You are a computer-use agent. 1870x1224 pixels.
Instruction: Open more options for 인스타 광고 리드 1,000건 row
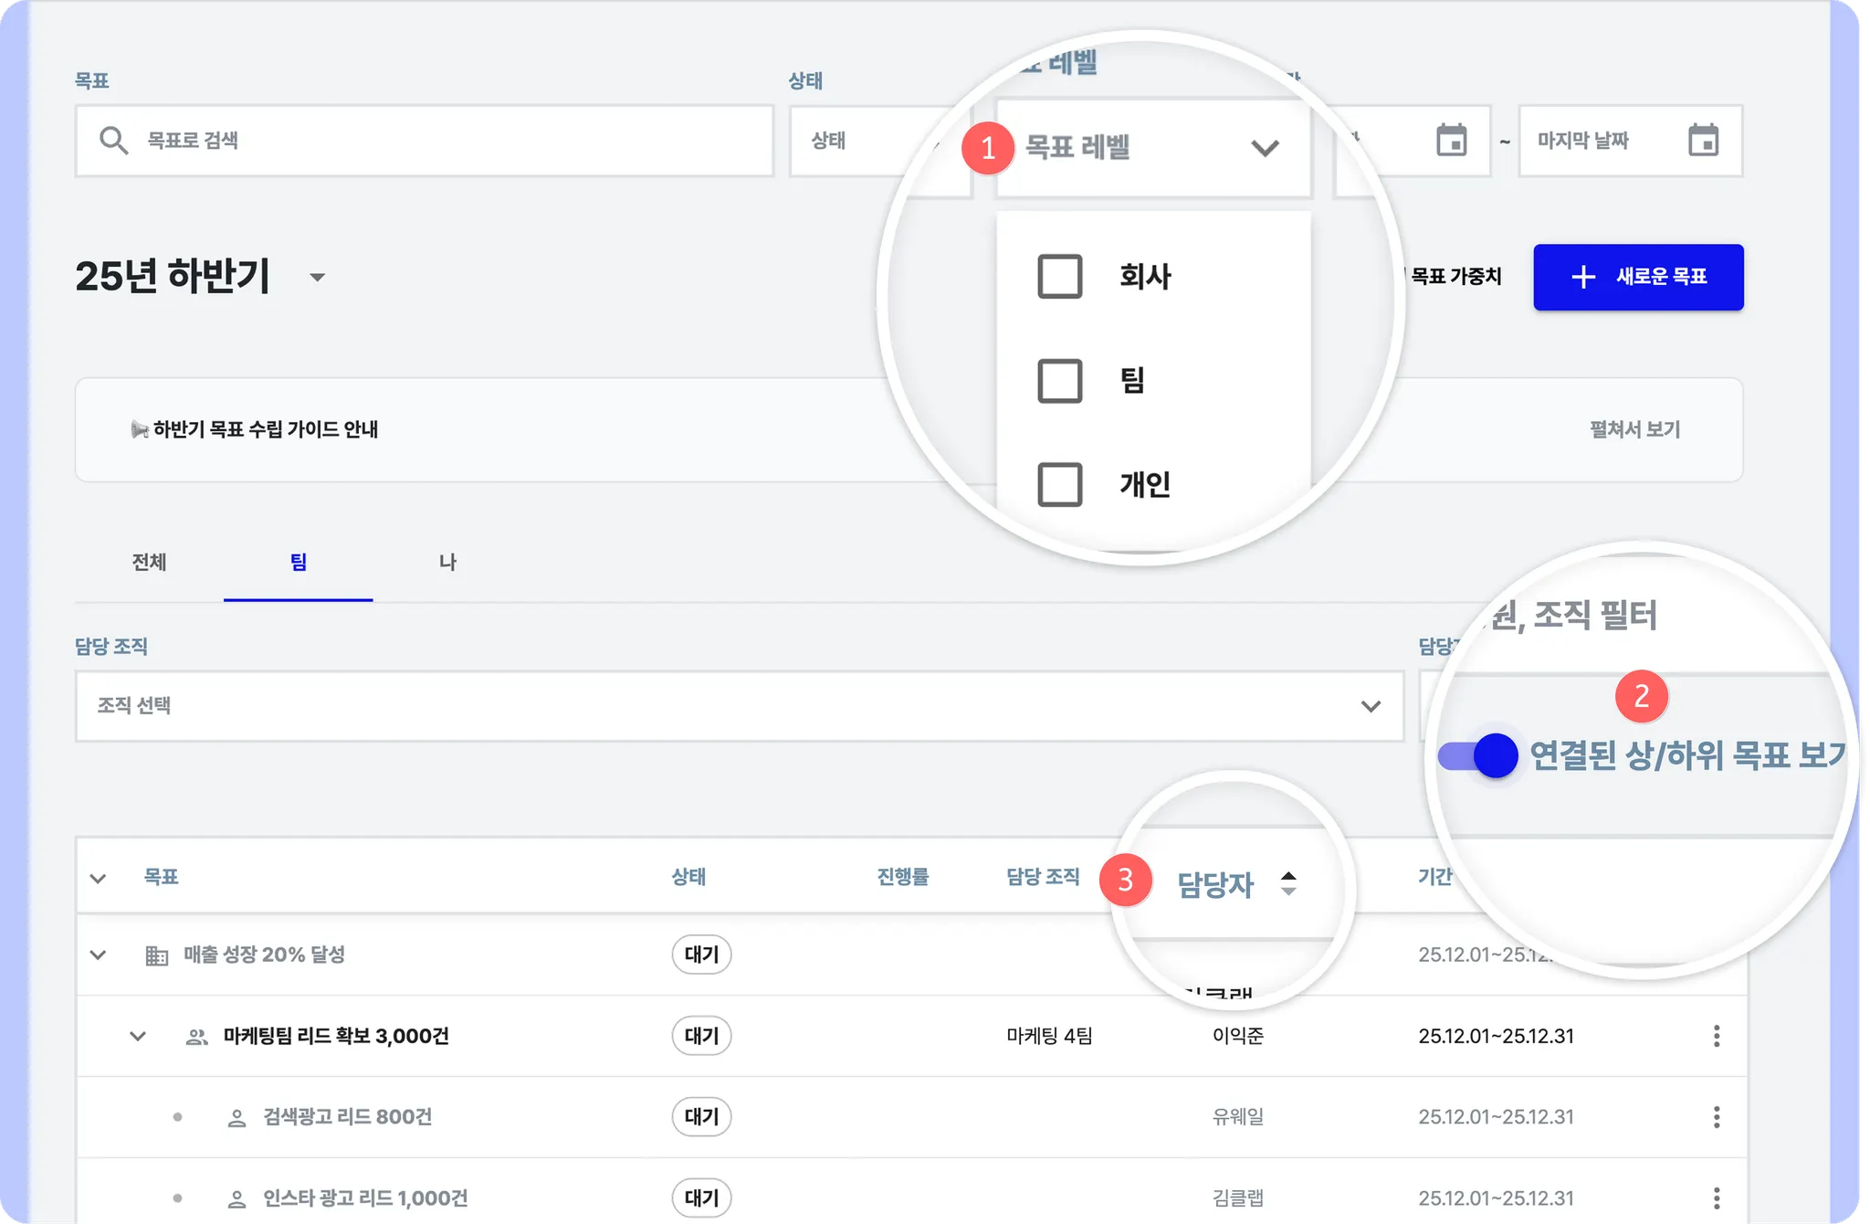pyautogui.click(x=1717, y=1198)
